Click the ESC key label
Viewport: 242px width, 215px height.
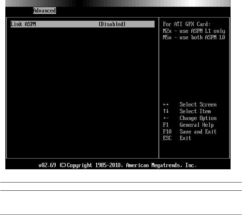pyautogui.click(x=167, y=138)
